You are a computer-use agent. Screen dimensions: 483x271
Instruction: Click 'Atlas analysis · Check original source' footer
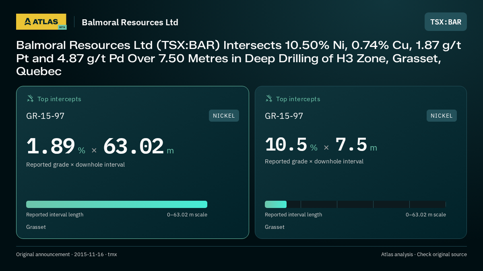coord(424,255)
